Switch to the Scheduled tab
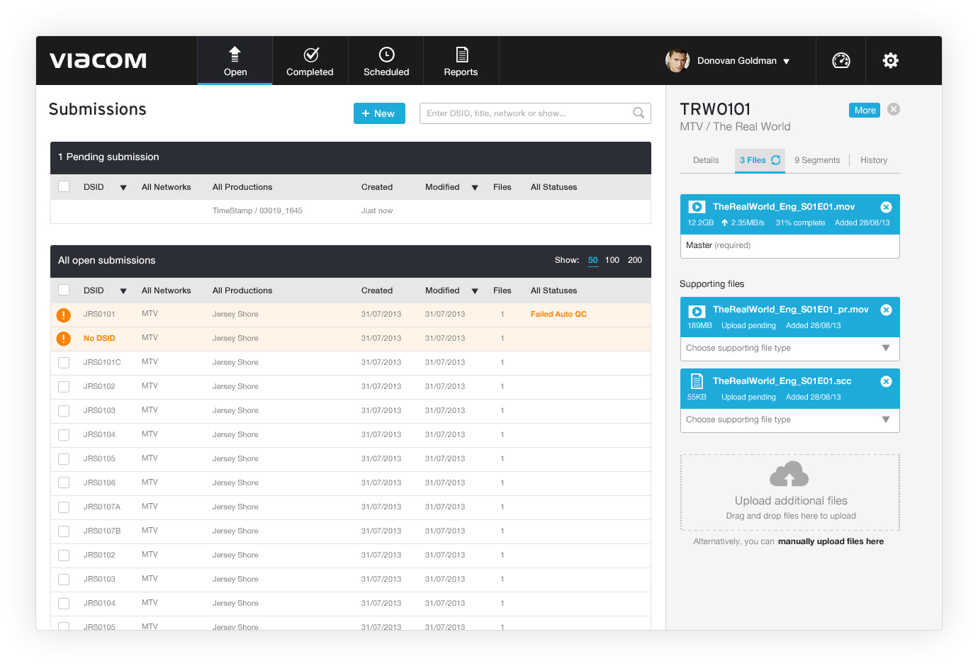 [386, 61]
